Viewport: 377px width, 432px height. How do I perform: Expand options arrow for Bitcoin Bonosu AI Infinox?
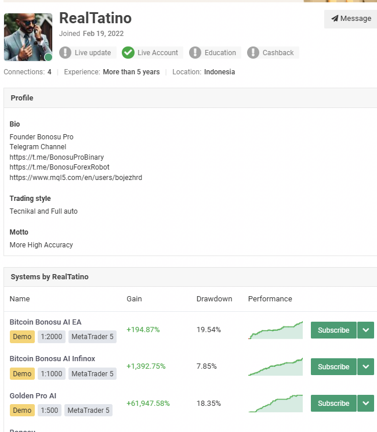click(x=365, y=367)
